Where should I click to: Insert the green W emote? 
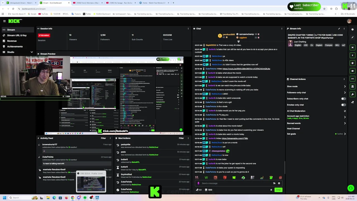point(206,178)
